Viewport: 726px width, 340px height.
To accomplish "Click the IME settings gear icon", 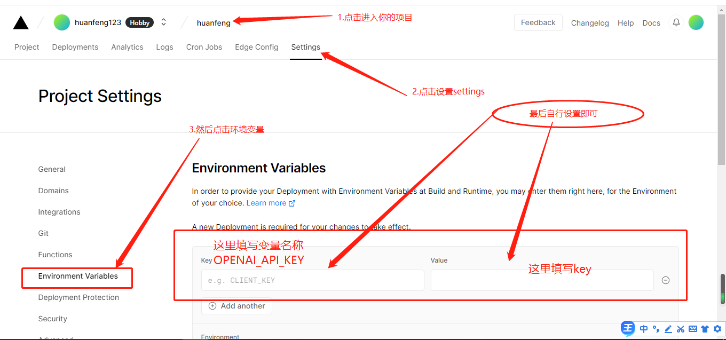I will (717, 329).
